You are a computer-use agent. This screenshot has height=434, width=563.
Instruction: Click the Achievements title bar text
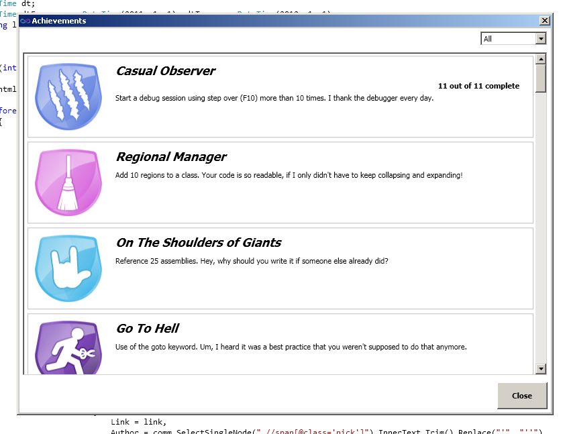pos(59,21)
